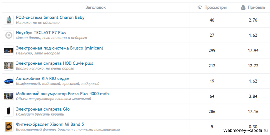Click the blue KIA RIO car thumbnail

pyautogui.click(x=9, y=81)
